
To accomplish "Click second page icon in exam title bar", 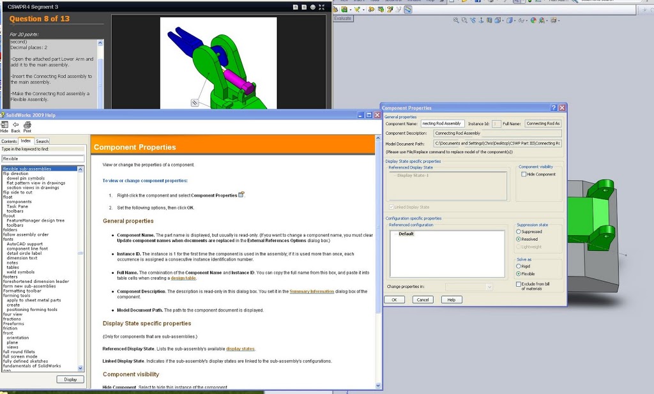I will (x=304, y=7).
